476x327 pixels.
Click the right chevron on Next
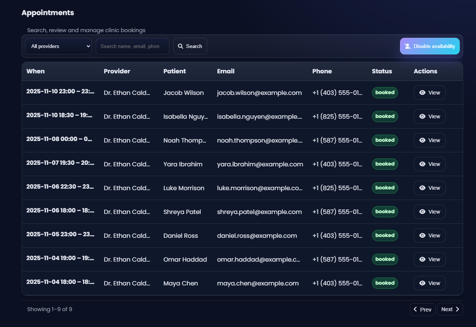click(x=457, y=309)
